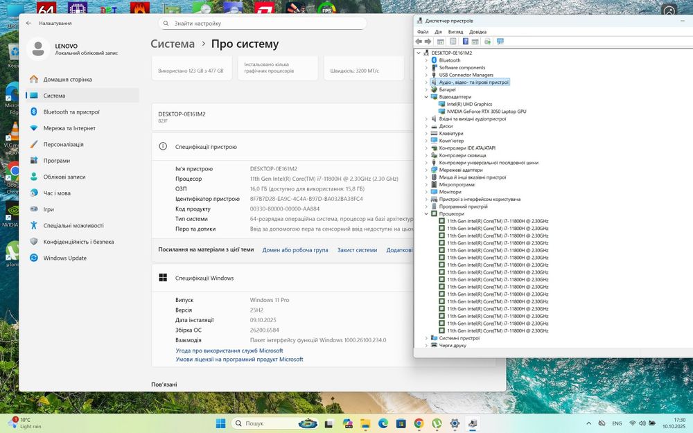693x433 pixels.
Task: Scan for hardware changes monitor icon
Action: pos(500,42)
